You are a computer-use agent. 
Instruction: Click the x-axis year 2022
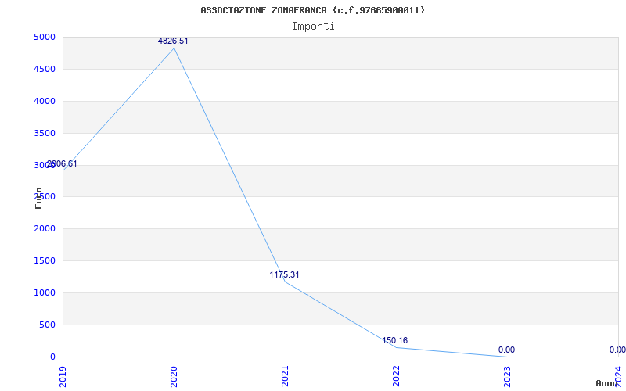[x=396, y=377]
